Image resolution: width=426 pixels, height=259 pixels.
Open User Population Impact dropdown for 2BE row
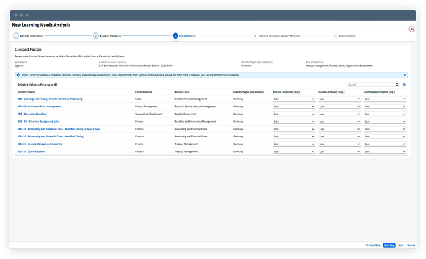point(385,99)
